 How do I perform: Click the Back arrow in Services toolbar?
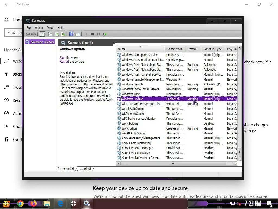click(27, 34)
